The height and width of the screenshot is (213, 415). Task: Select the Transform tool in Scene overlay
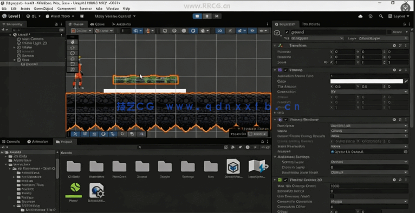click(x=73, y=69)
